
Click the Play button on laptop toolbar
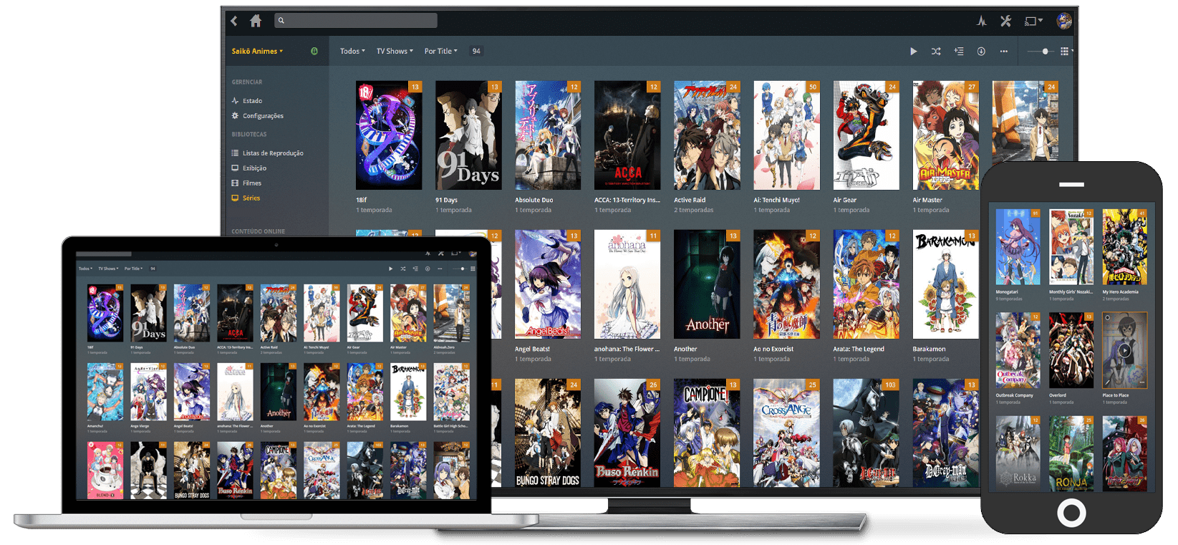click(390, 269)
